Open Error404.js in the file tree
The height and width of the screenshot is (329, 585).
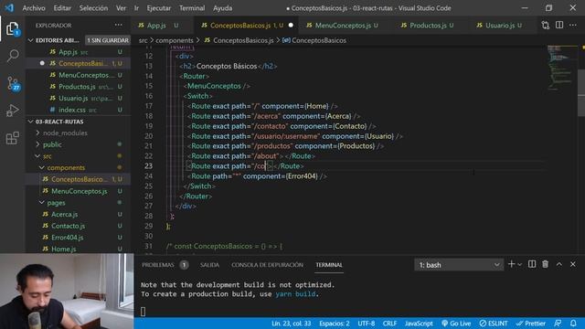click(67, 238)
